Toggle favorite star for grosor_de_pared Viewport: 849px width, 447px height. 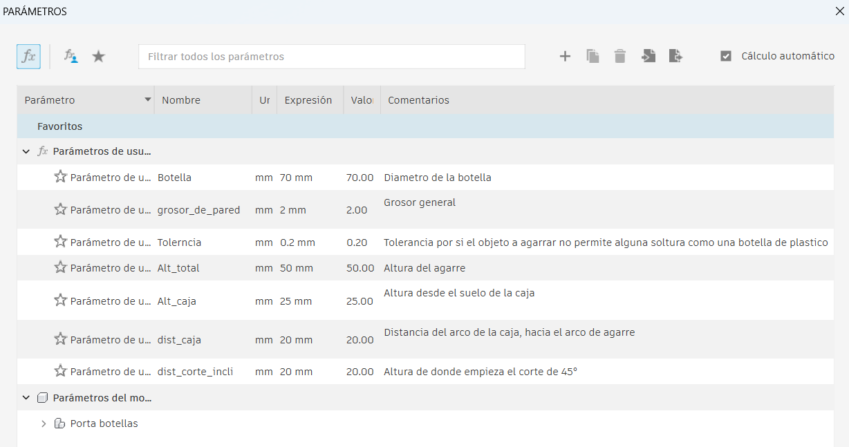(60, 209)
